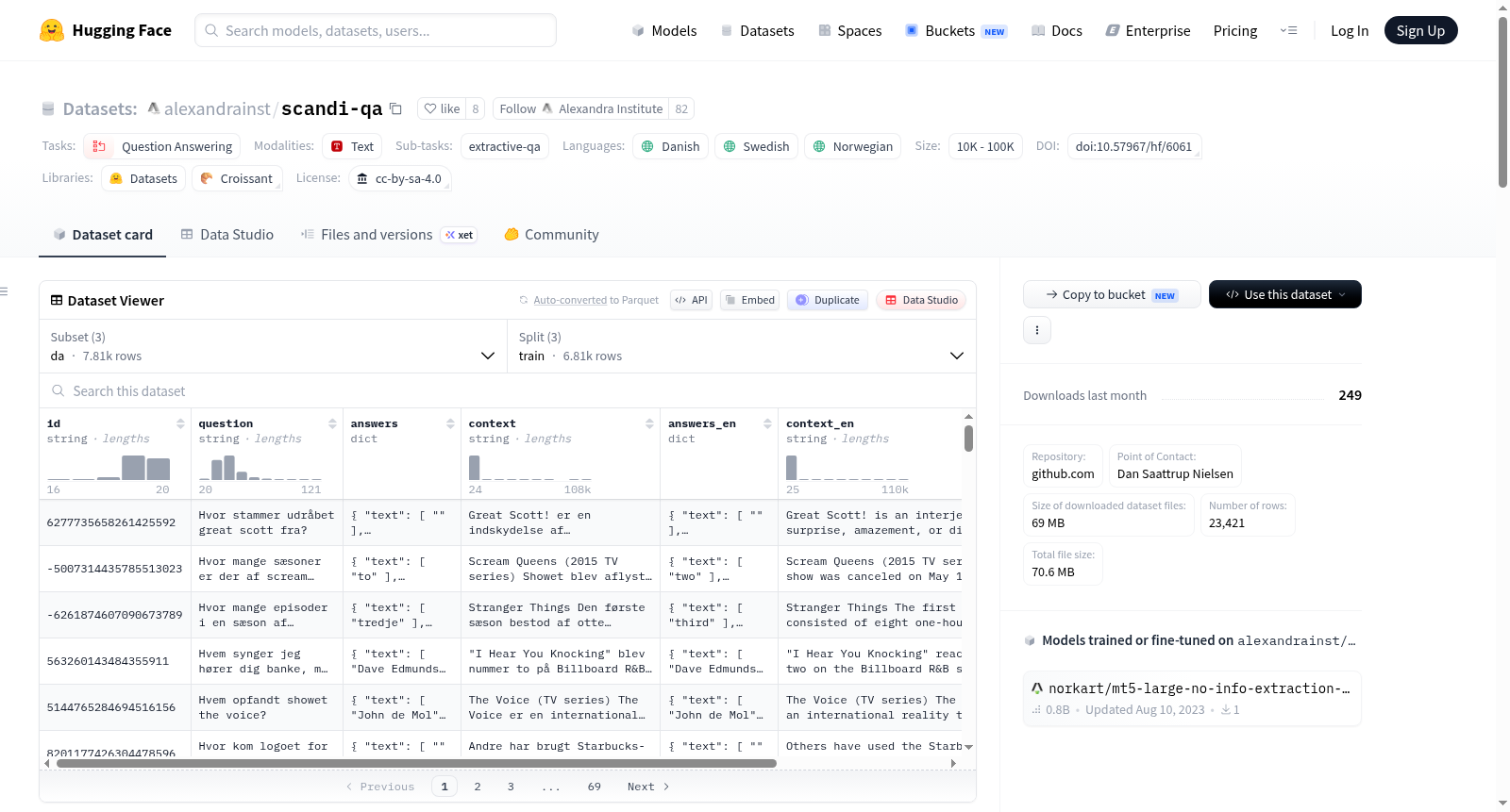This screenshot has width=1510, height=812.
Task: Sort the answers column
Action: click(x=450, y=423)
